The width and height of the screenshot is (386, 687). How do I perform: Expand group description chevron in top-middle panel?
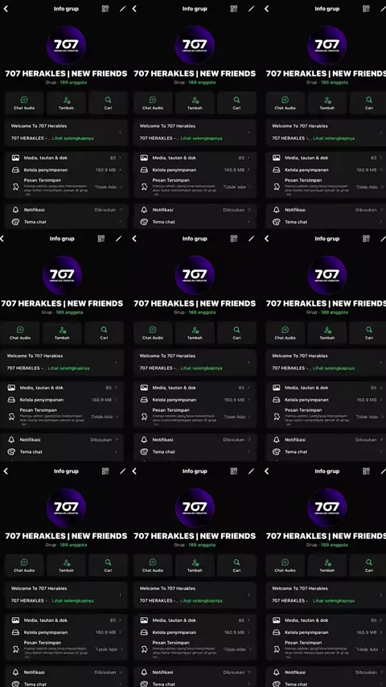[248, 132]
